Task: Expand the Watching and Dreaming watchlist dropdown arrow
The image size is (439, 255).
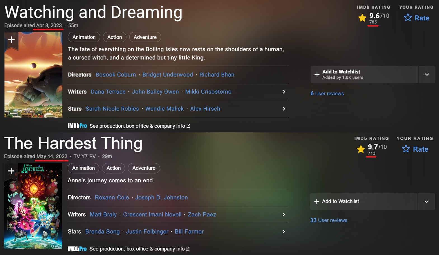Action: coord(427,75)
